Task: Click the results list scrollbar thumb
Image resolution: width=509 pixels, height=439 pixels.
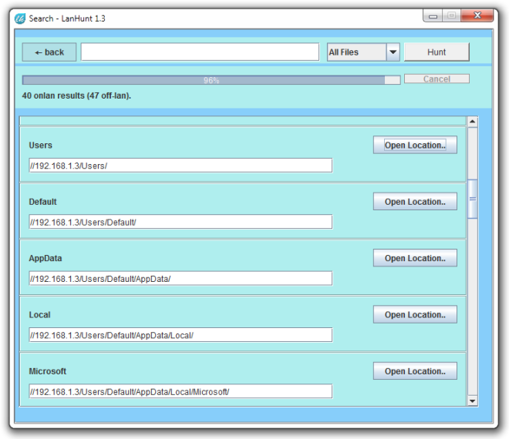Action: [x=472, y=199]
